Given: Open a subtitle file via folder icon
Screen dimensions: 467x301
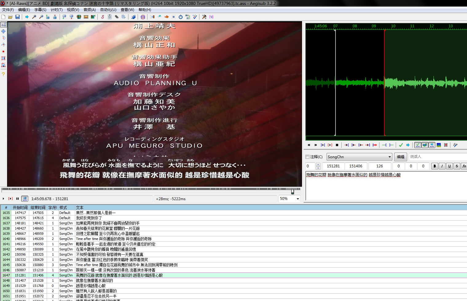Looking at the screenshot, I should click(x=10, y=17).
